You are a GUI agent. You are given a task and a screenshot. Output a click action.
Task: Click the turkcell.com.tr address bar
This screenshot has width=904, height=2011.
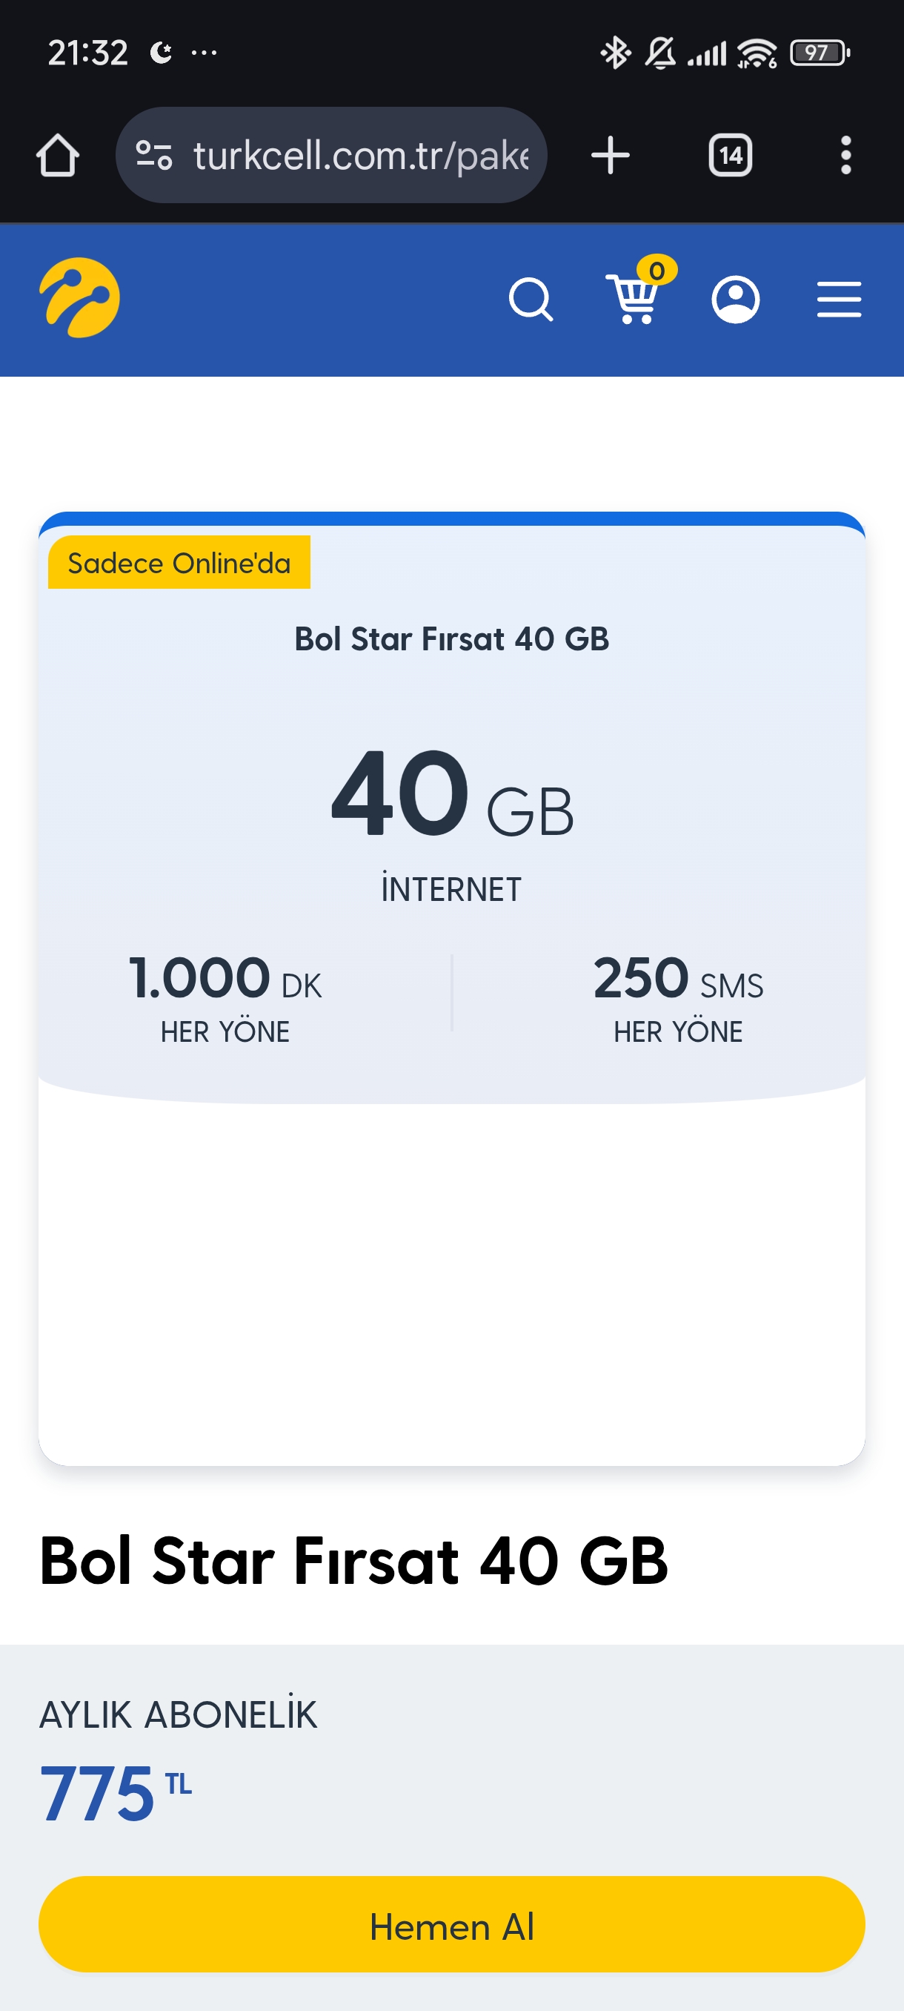point(331,154)
